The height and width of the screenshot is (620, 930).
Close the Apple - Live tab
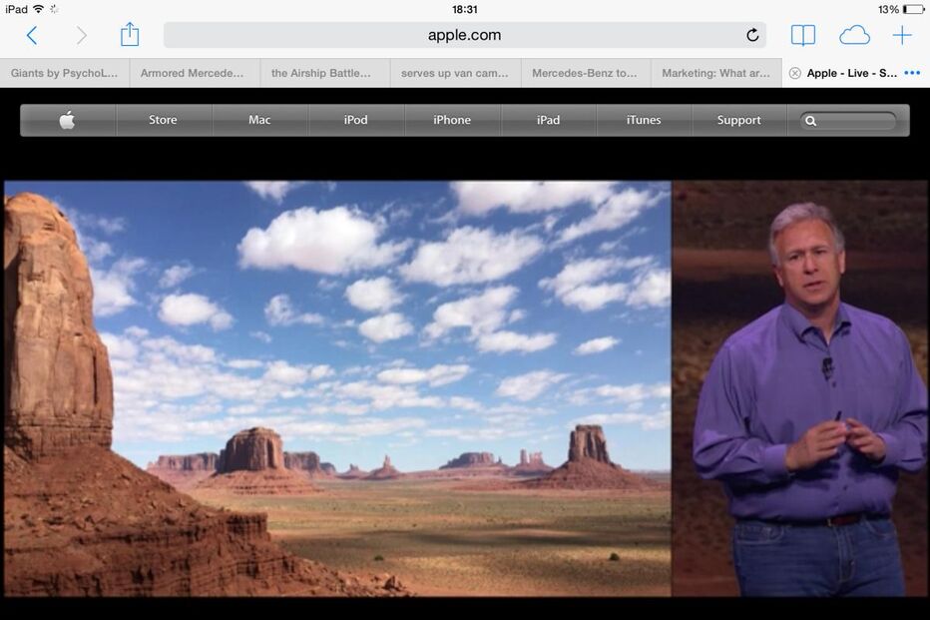[x=794, y=73]
